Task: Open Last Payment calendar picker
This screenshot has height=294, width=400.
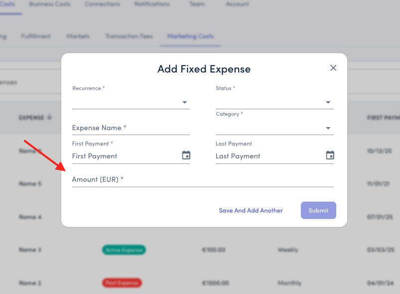Action: pos(330,155)
